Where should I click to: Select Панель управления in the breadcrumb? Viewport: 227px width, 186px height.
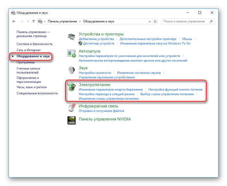[62, 21]
